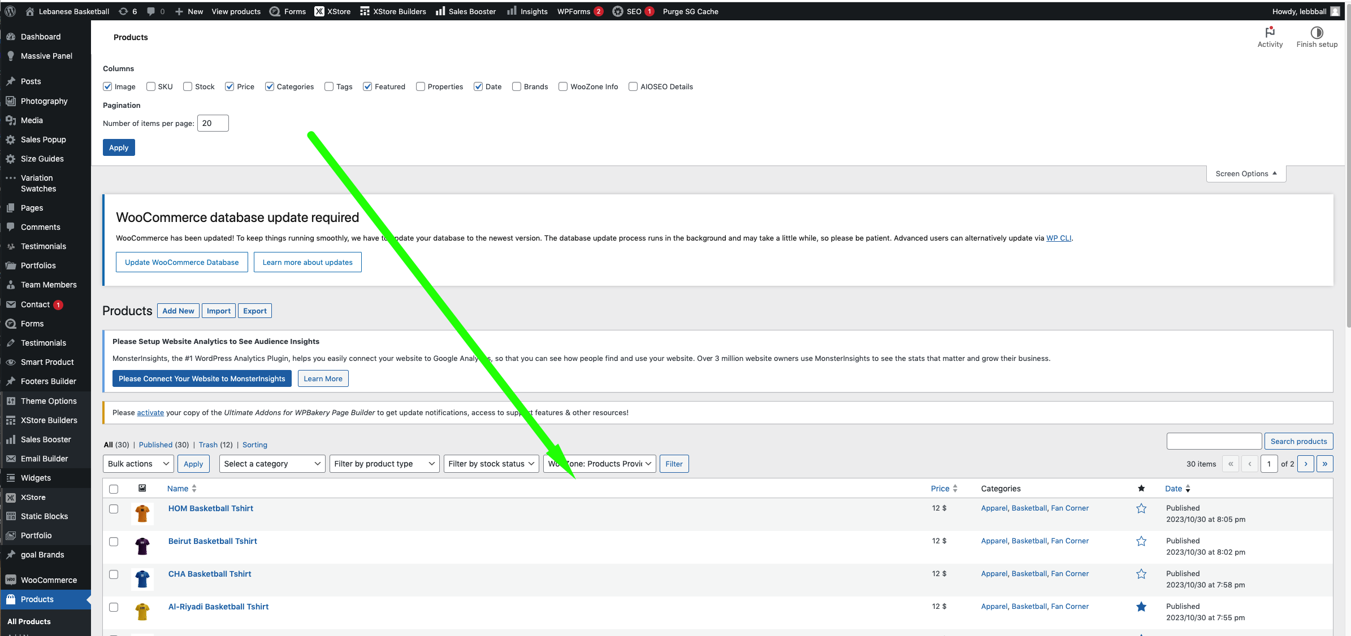This screenshot has width=1351, height=636.
Task: Expand the Select a category dropdown
Action: click(270, 464)
